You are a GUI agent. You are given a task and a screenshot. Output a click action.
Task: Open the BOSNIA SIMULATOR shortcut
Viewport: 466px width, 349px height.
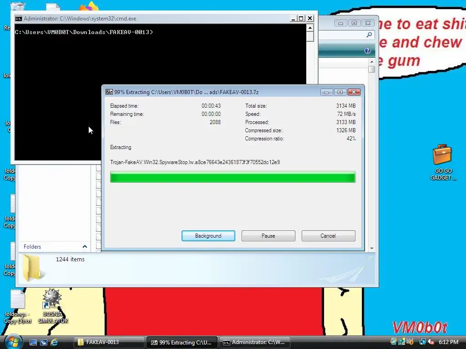click(53, 306)
